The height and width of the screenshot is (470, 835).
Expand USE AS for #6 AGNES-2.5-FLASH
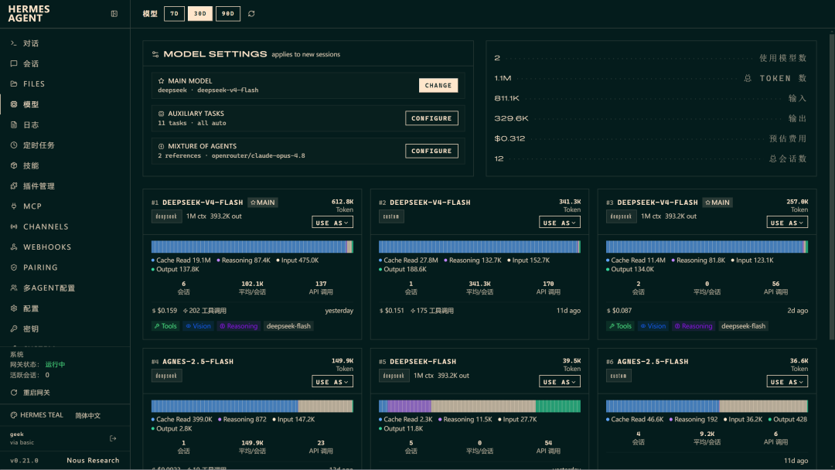click(x=787, y=382)
